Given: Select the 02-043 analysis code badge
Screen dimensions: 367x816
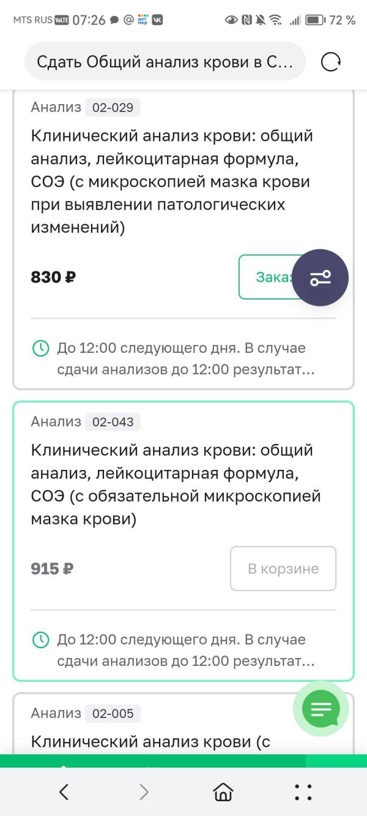Looking at the screenshot, I should tap(113, 421).
